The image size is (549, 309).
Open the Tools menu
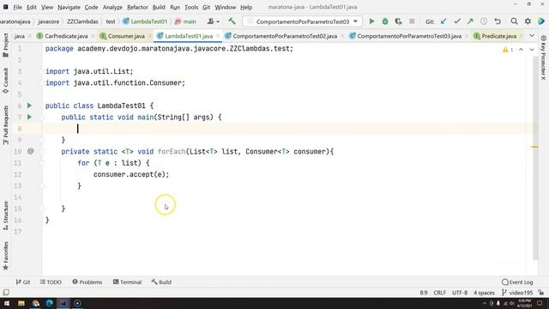(191, 7)
